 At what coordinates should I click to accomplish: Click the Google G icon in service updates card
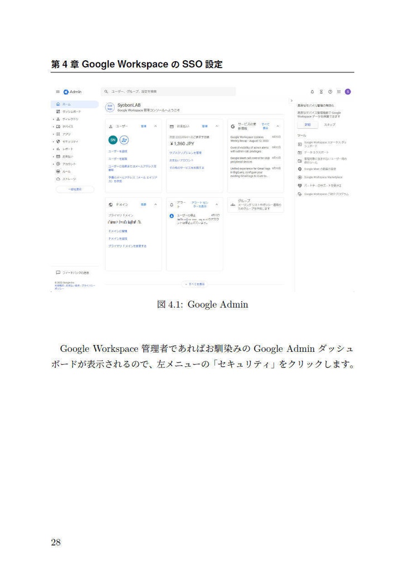(x=233, y=126)
